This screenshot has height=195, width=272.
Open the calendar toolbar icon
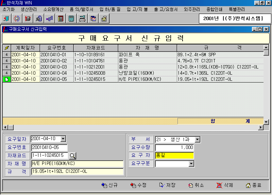click(93, 19)
